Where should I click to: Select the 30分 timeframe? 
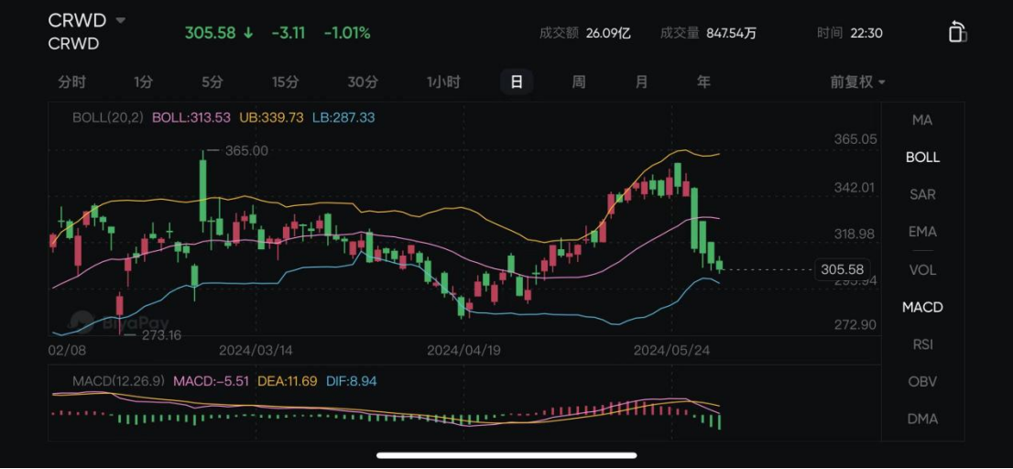pos(363,82)
